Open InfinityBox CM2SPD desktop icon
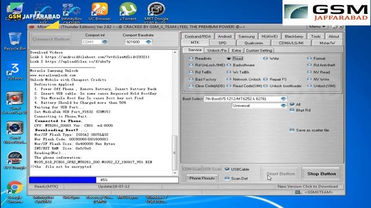This screenshot has height=208, width=371. [71, 12]
